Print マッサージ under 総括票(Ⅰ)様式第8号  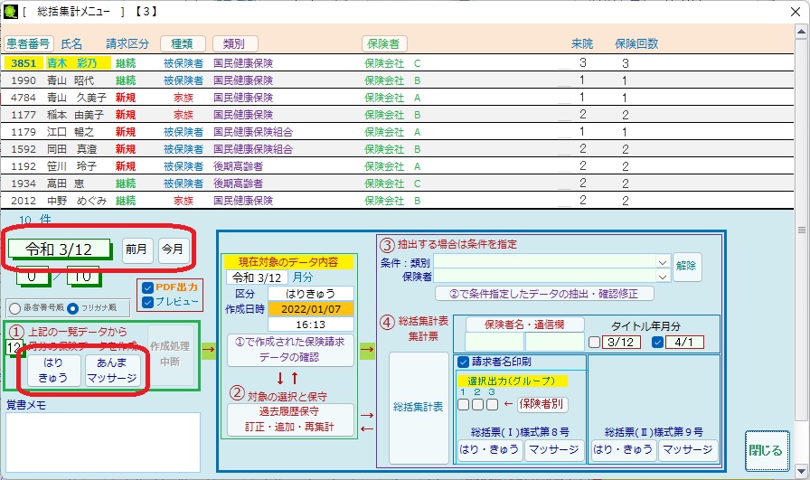click(554, 449)
